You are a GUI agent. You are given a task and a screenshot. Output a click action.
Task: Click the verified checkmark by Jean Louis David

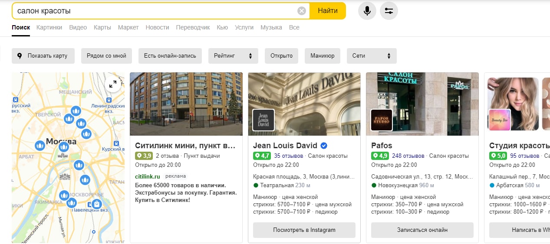pos(324,145)
